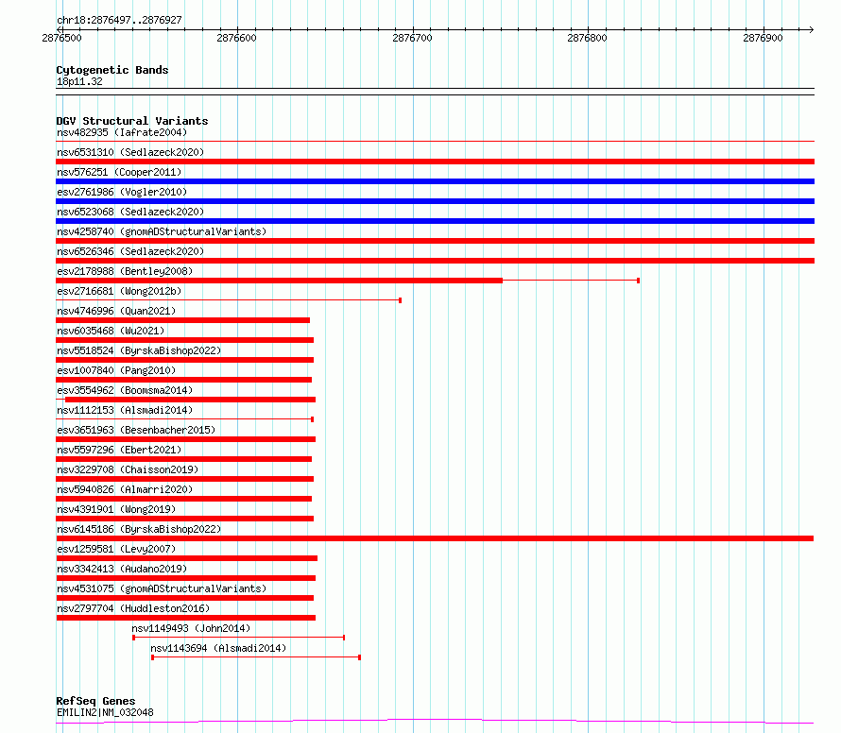841x733 pixels.
Task: Open nsv1143694 (Alsmadi2014) variant
Action: coord(218,648)
